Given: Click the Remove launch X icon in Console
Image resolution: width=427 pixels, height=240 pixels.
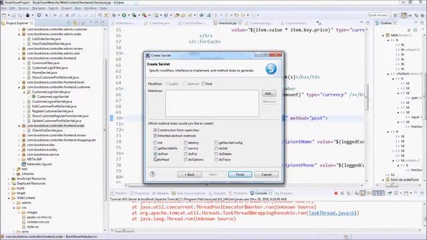Looking at the screenshot, I should [342, 193].
